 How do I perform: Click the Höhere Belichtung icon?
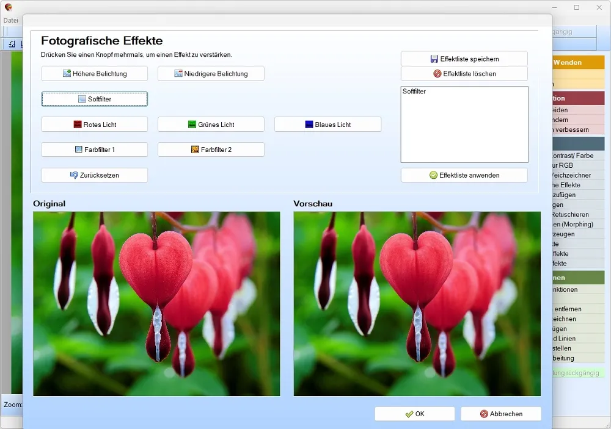tap(67, 73)
